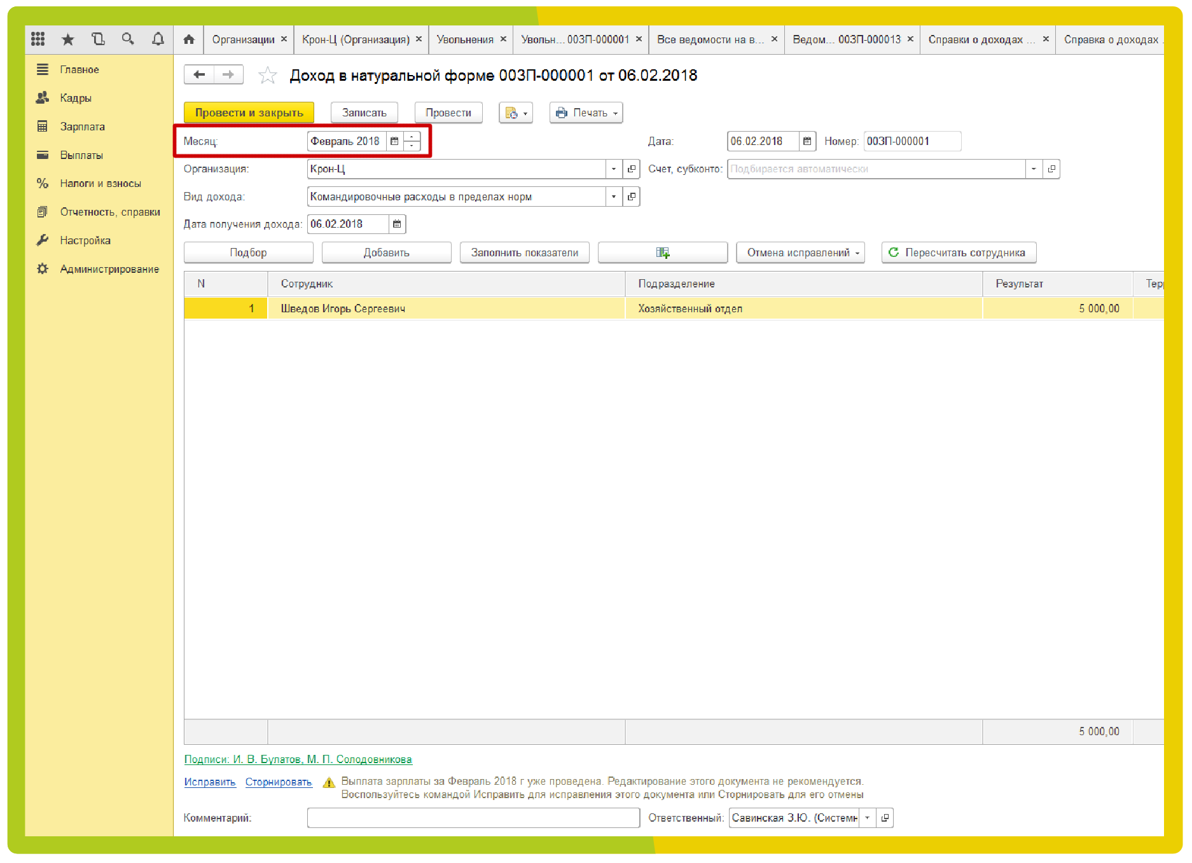This screenshot has height=863, width=1192.
Task: Open Отчетность, справки section
Action: pyautogui.click(x=110, y=212)
